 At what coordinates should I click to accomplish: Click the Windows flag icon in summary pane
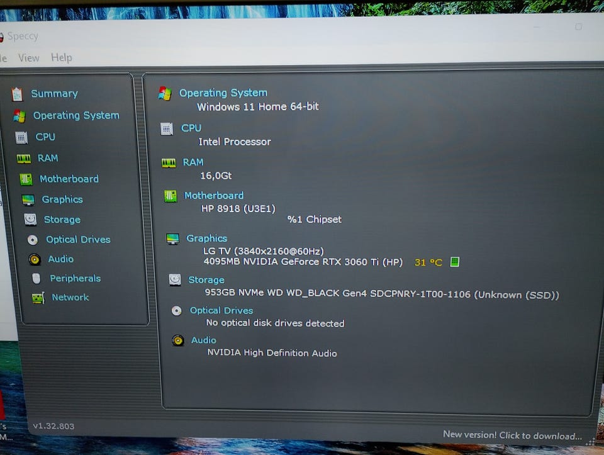[165, 93]
